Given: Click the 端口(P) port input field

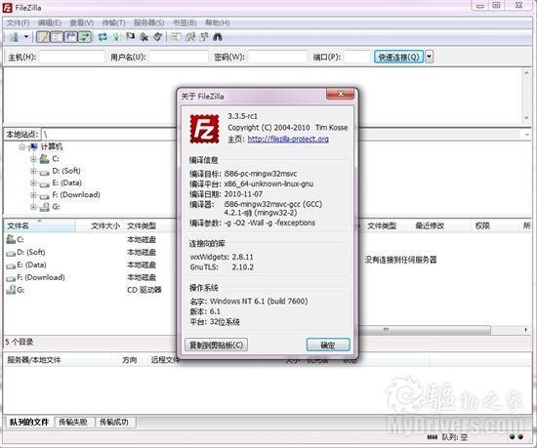Looking at the screenshot, I should pos(357,57).
